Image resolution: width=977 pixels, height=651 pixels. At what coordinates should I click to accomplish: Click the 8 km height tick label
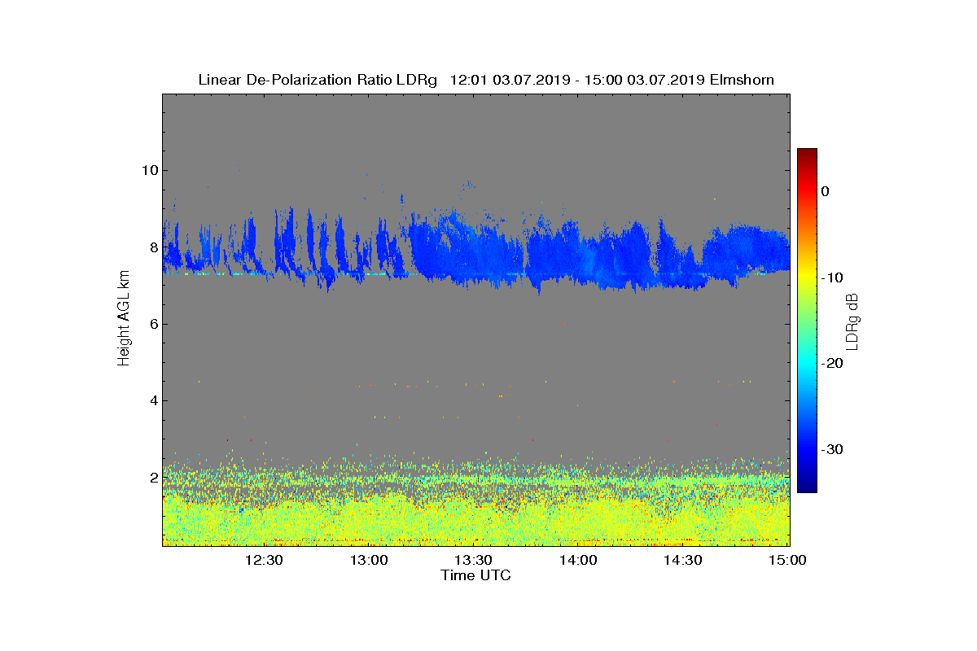tap(153, 247)
